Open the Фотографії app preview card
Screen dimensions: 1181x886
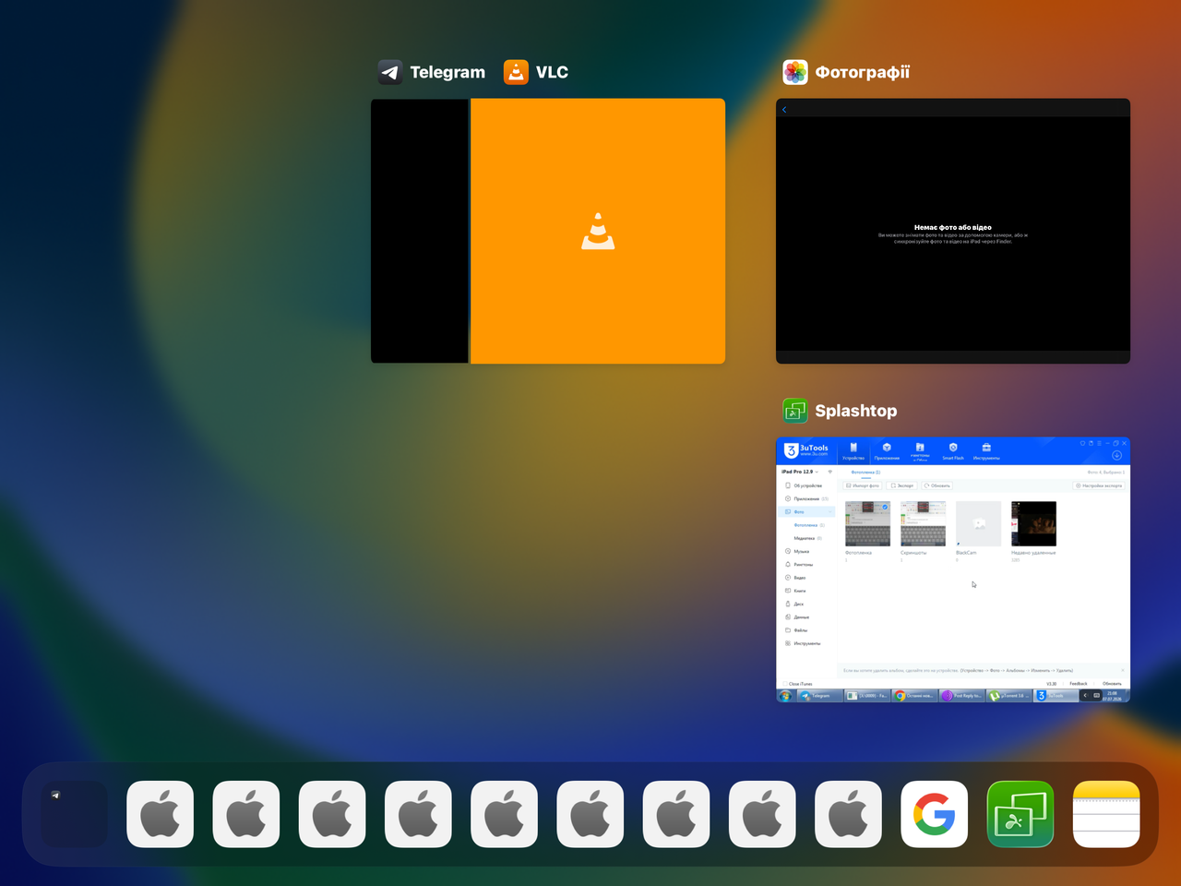953,231
